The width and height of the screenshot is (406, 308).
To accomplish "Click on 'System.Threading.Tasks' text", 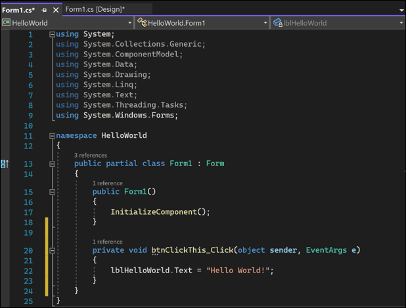I will tap(133, 105).
